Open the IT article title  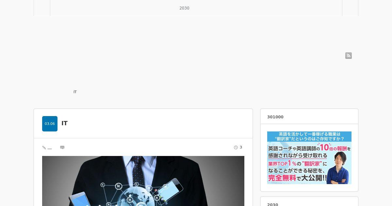65,123
